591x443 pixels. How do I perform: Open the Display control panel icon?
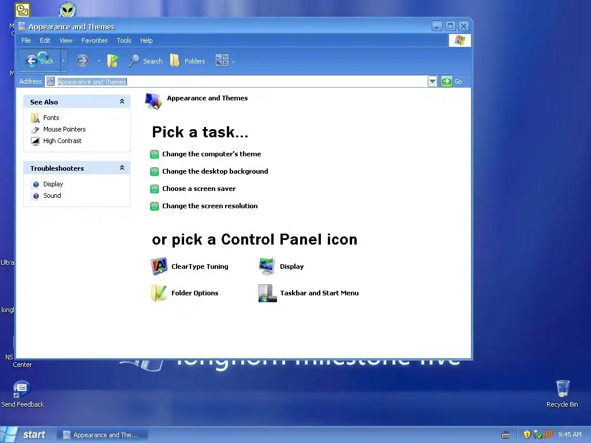click(x=267, y=266)
